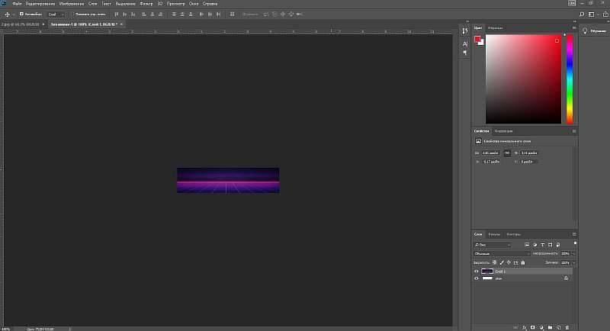
Task: Open the History panel icon
Action: [x=465, y=31]
